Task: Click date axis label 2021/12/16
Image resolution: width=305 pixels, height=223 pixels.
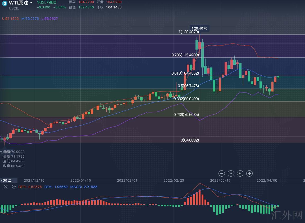Action: pos(34,180)
